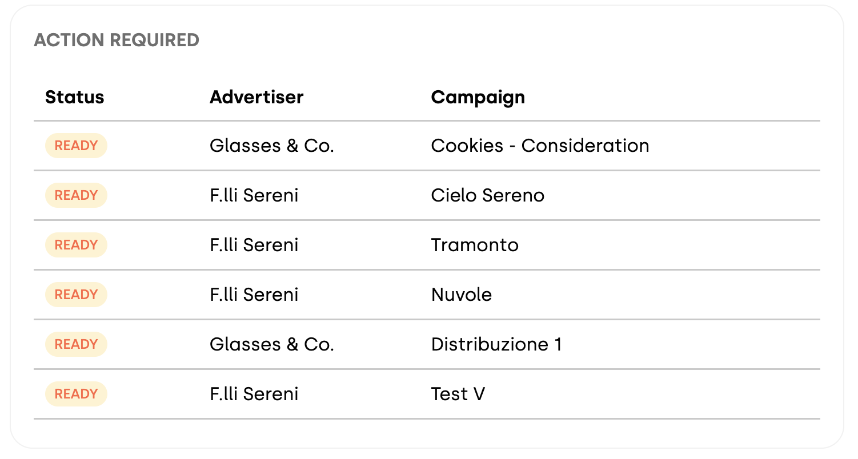Select F.lli Sereni advertiser in Test V row

[254, 394]
